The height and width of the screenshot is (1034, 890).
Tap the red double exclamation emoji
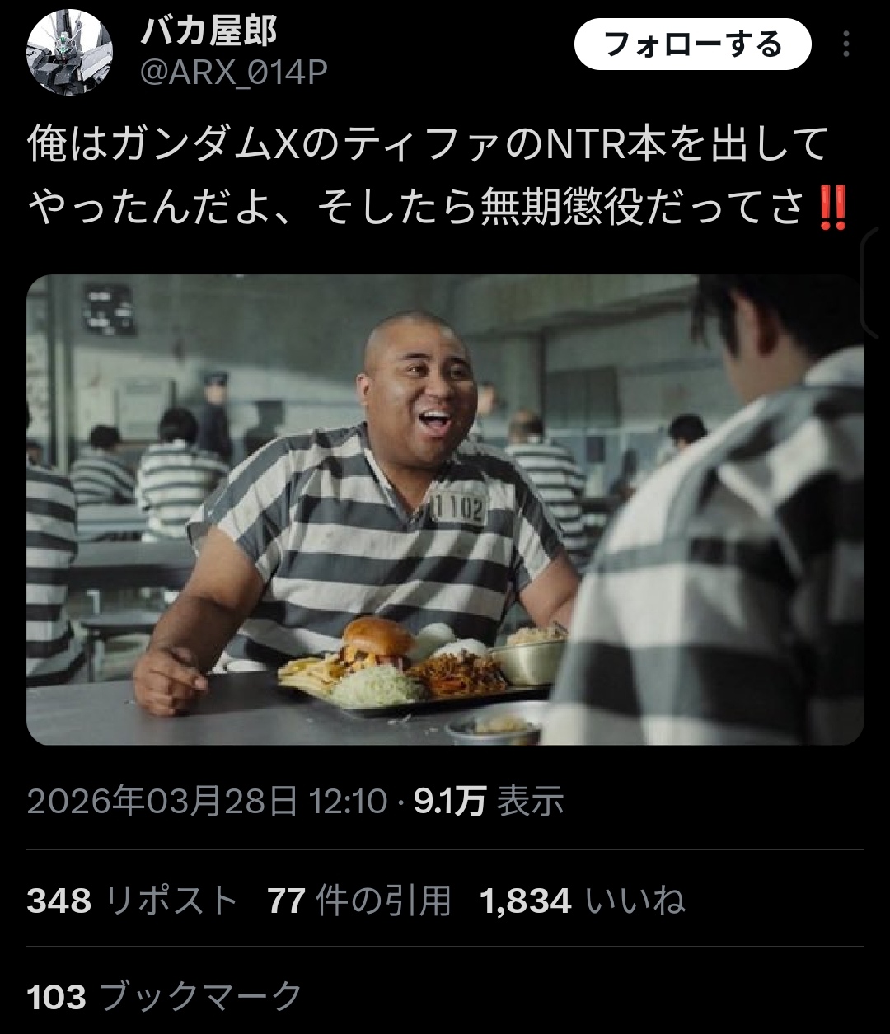point(832,210)
